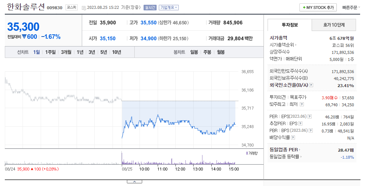Open 동일업종 PER arrow link
Screen dimensions: 369x186
285,149
